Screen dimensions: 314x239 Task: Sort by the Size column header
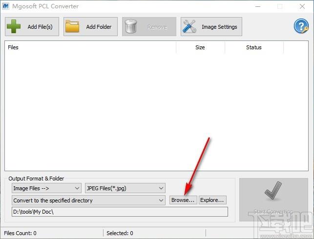tap(200, 47)
